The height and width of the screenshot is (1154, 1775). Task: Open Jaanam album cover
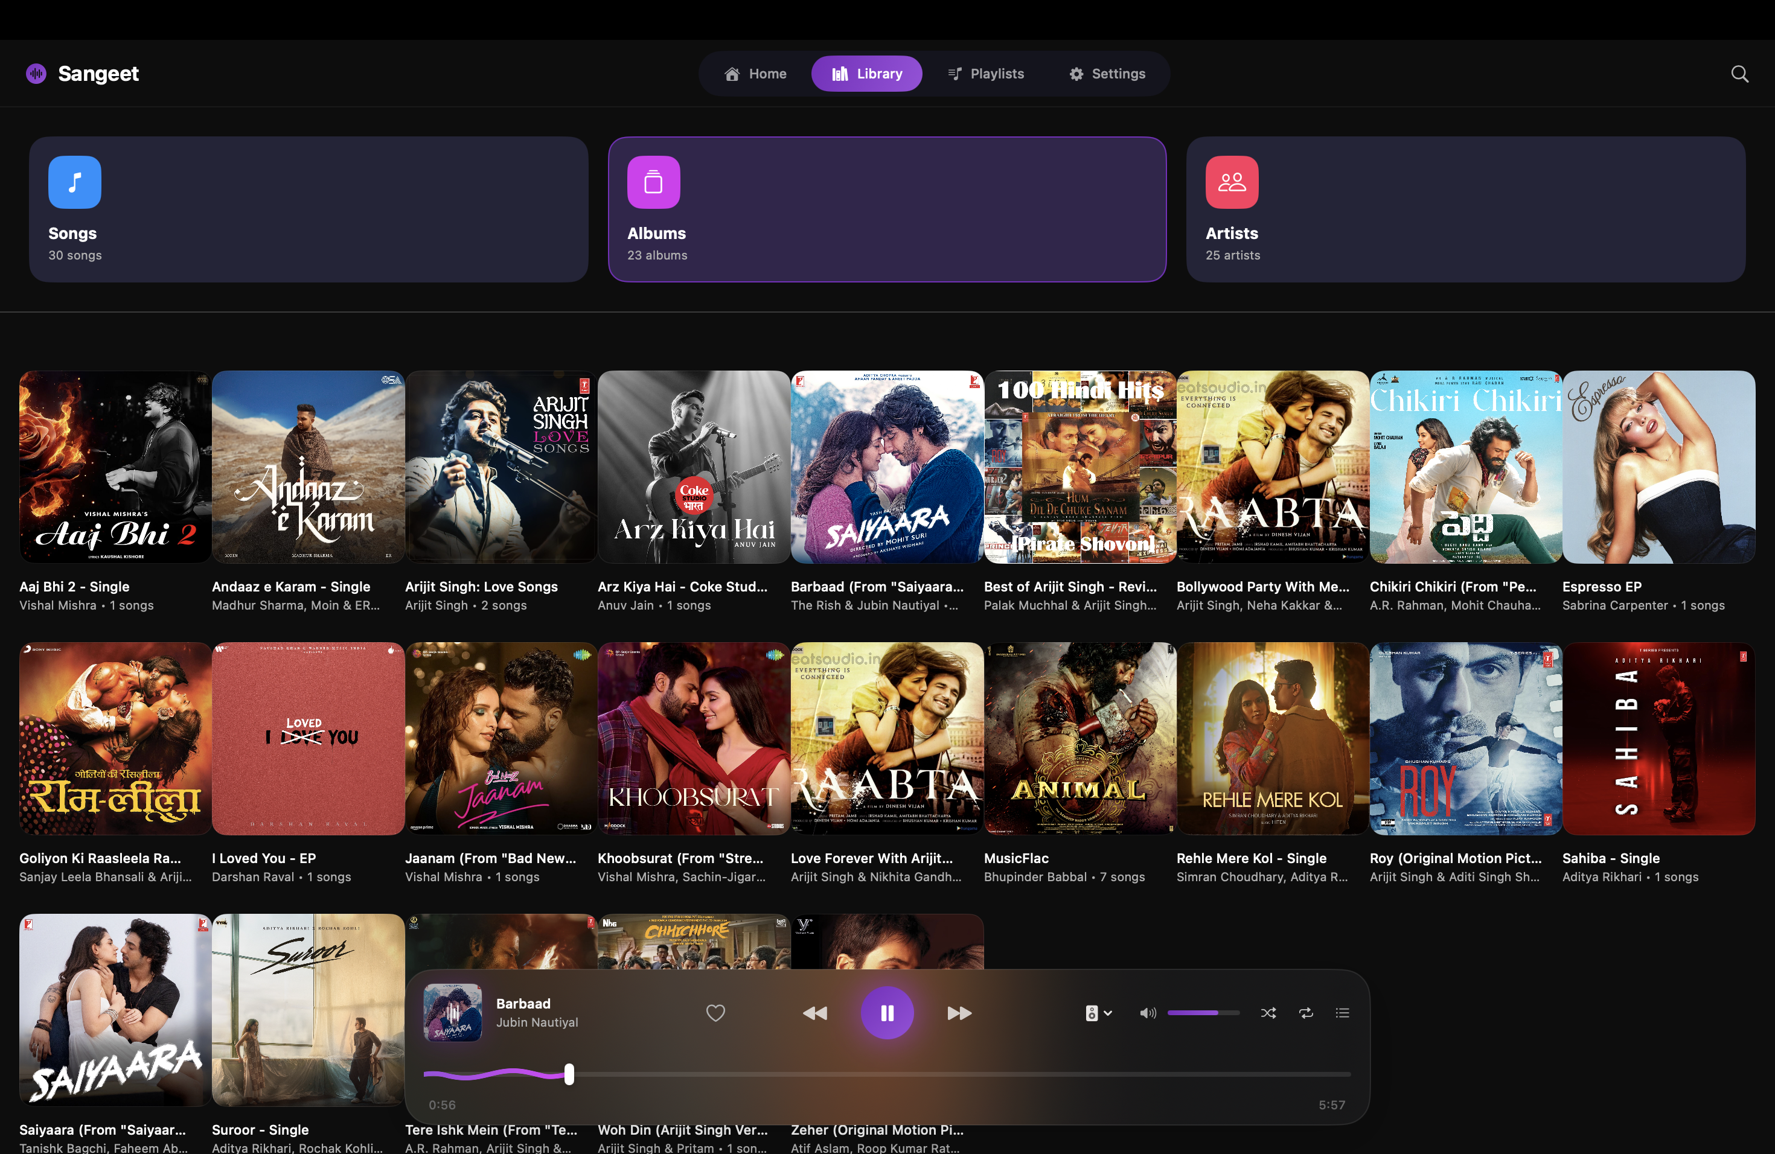(501, 738)
